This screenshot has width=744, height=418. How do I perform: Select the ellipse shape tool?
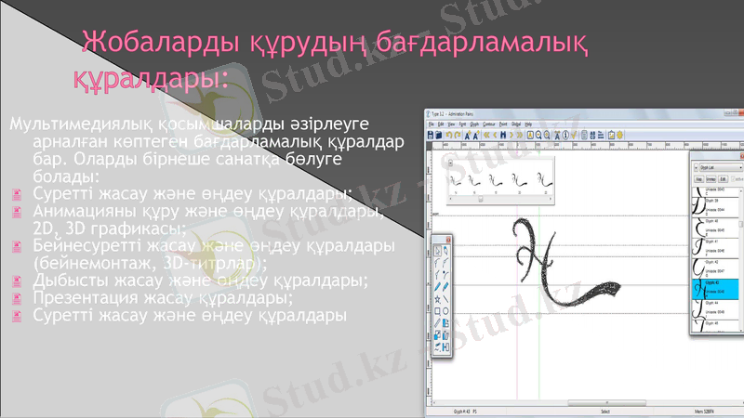point(445,311)
